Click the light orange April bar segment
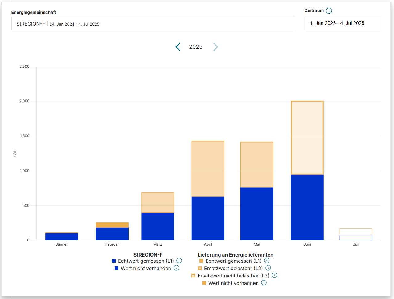 pyautogui.click(x=208, y=169)
